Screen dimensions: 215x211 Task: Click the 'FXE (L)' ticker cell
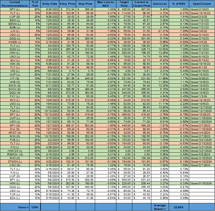[x=15, y=140]
